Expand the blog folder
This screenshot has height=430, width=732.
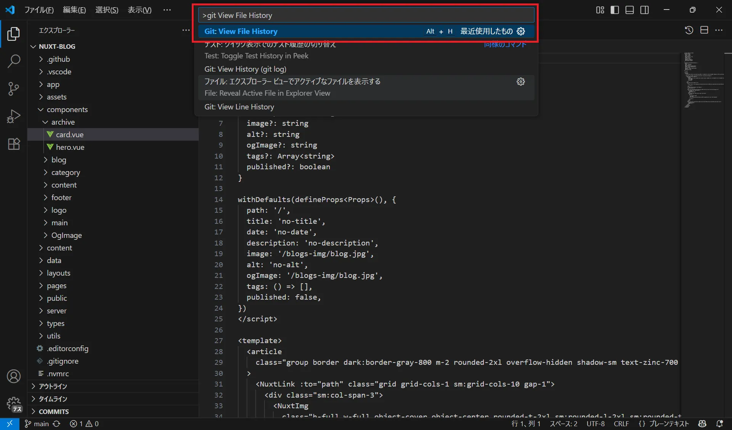coord(113,160)
